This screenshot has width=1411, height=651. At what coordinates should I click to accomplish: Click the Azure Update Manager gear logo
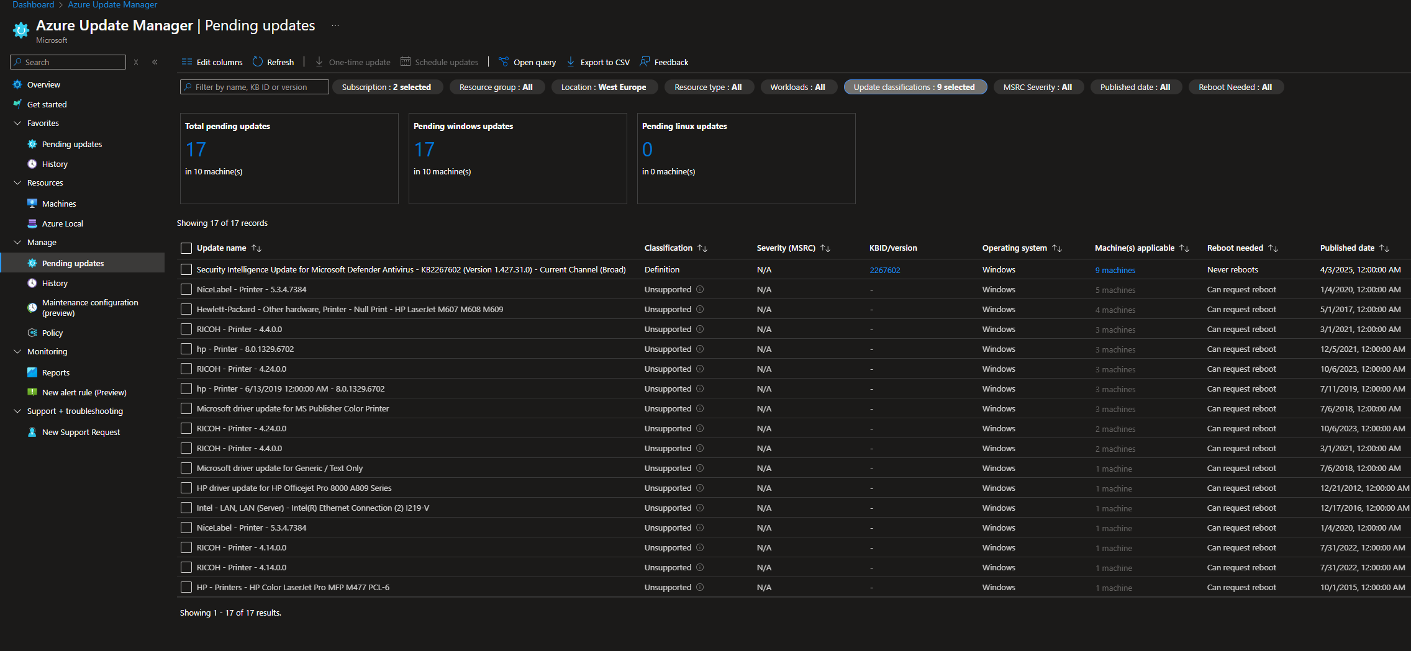coord(21,30)
